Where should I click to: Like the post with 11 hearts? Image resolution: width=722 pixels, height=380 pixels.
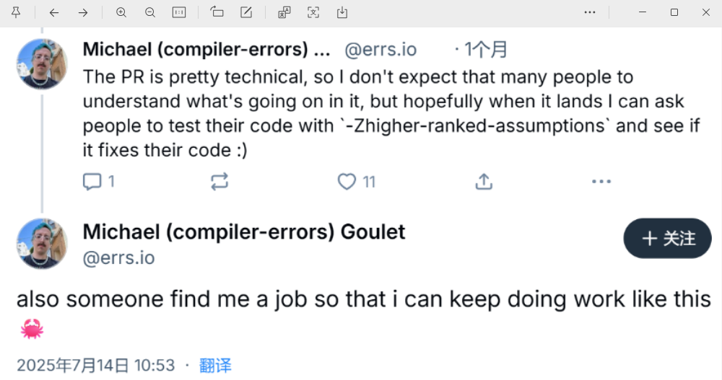347,182
